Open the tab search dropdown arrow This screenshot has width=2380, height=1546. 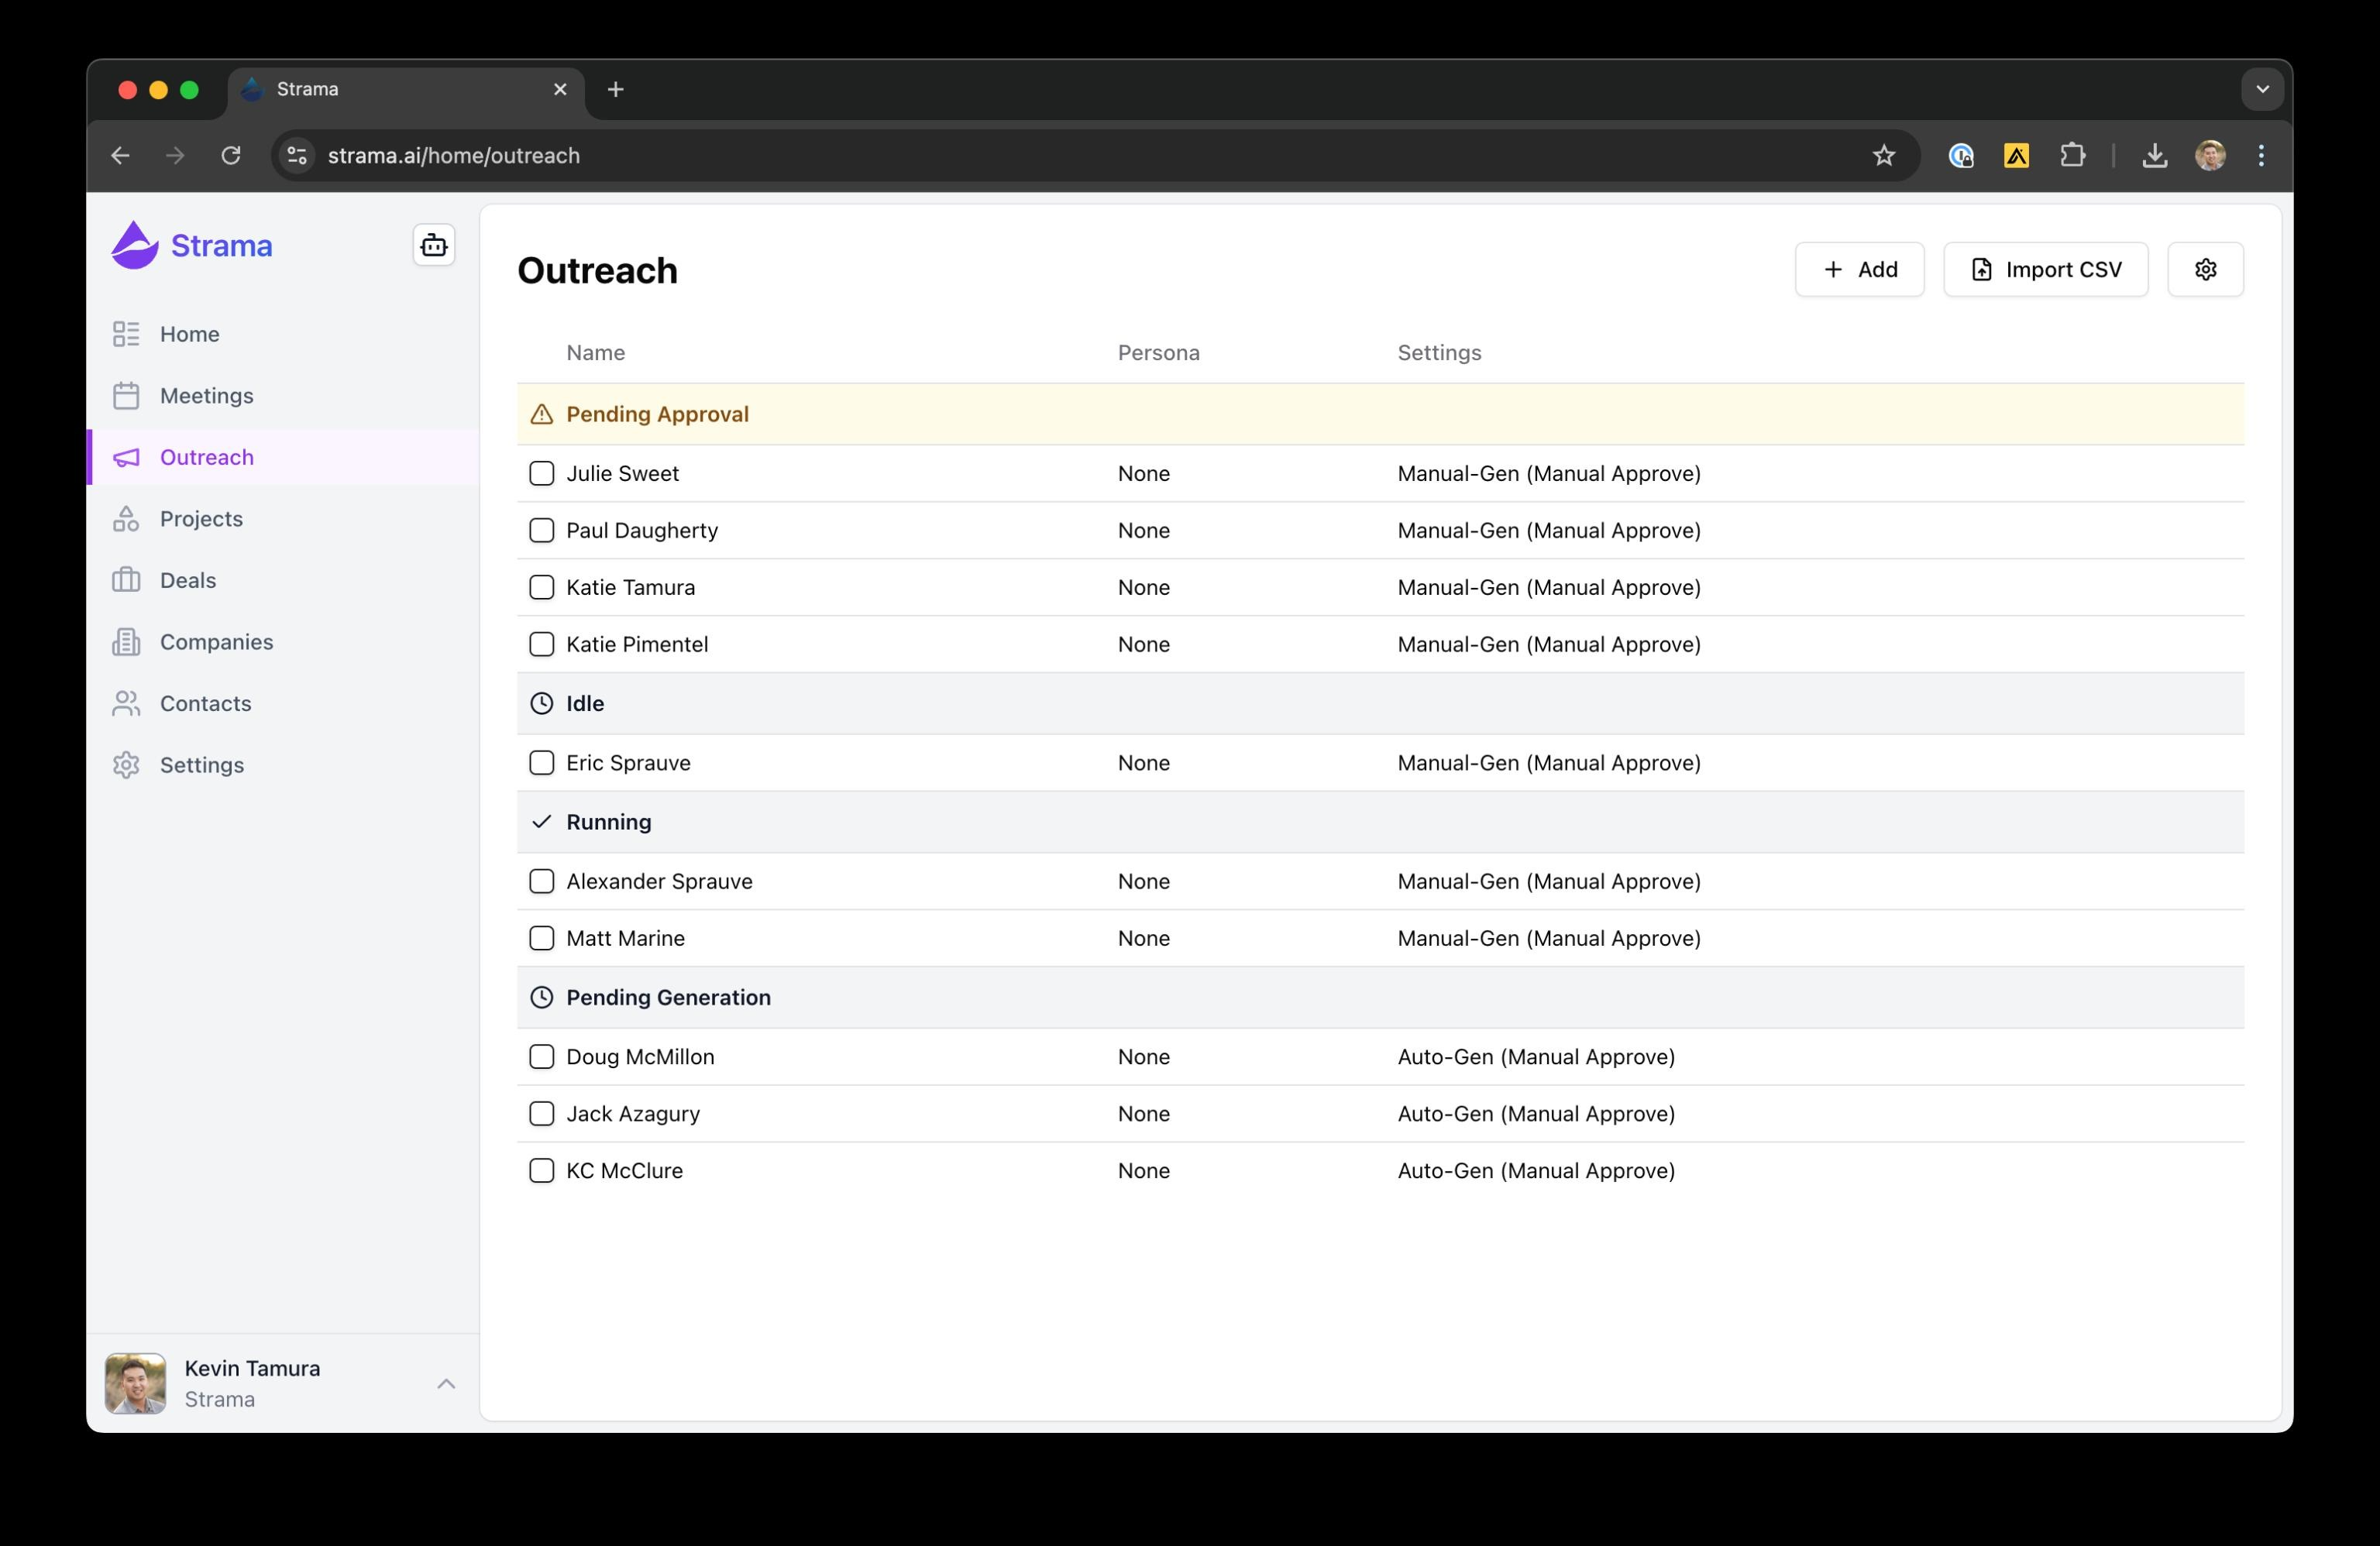click(2262, 89)
